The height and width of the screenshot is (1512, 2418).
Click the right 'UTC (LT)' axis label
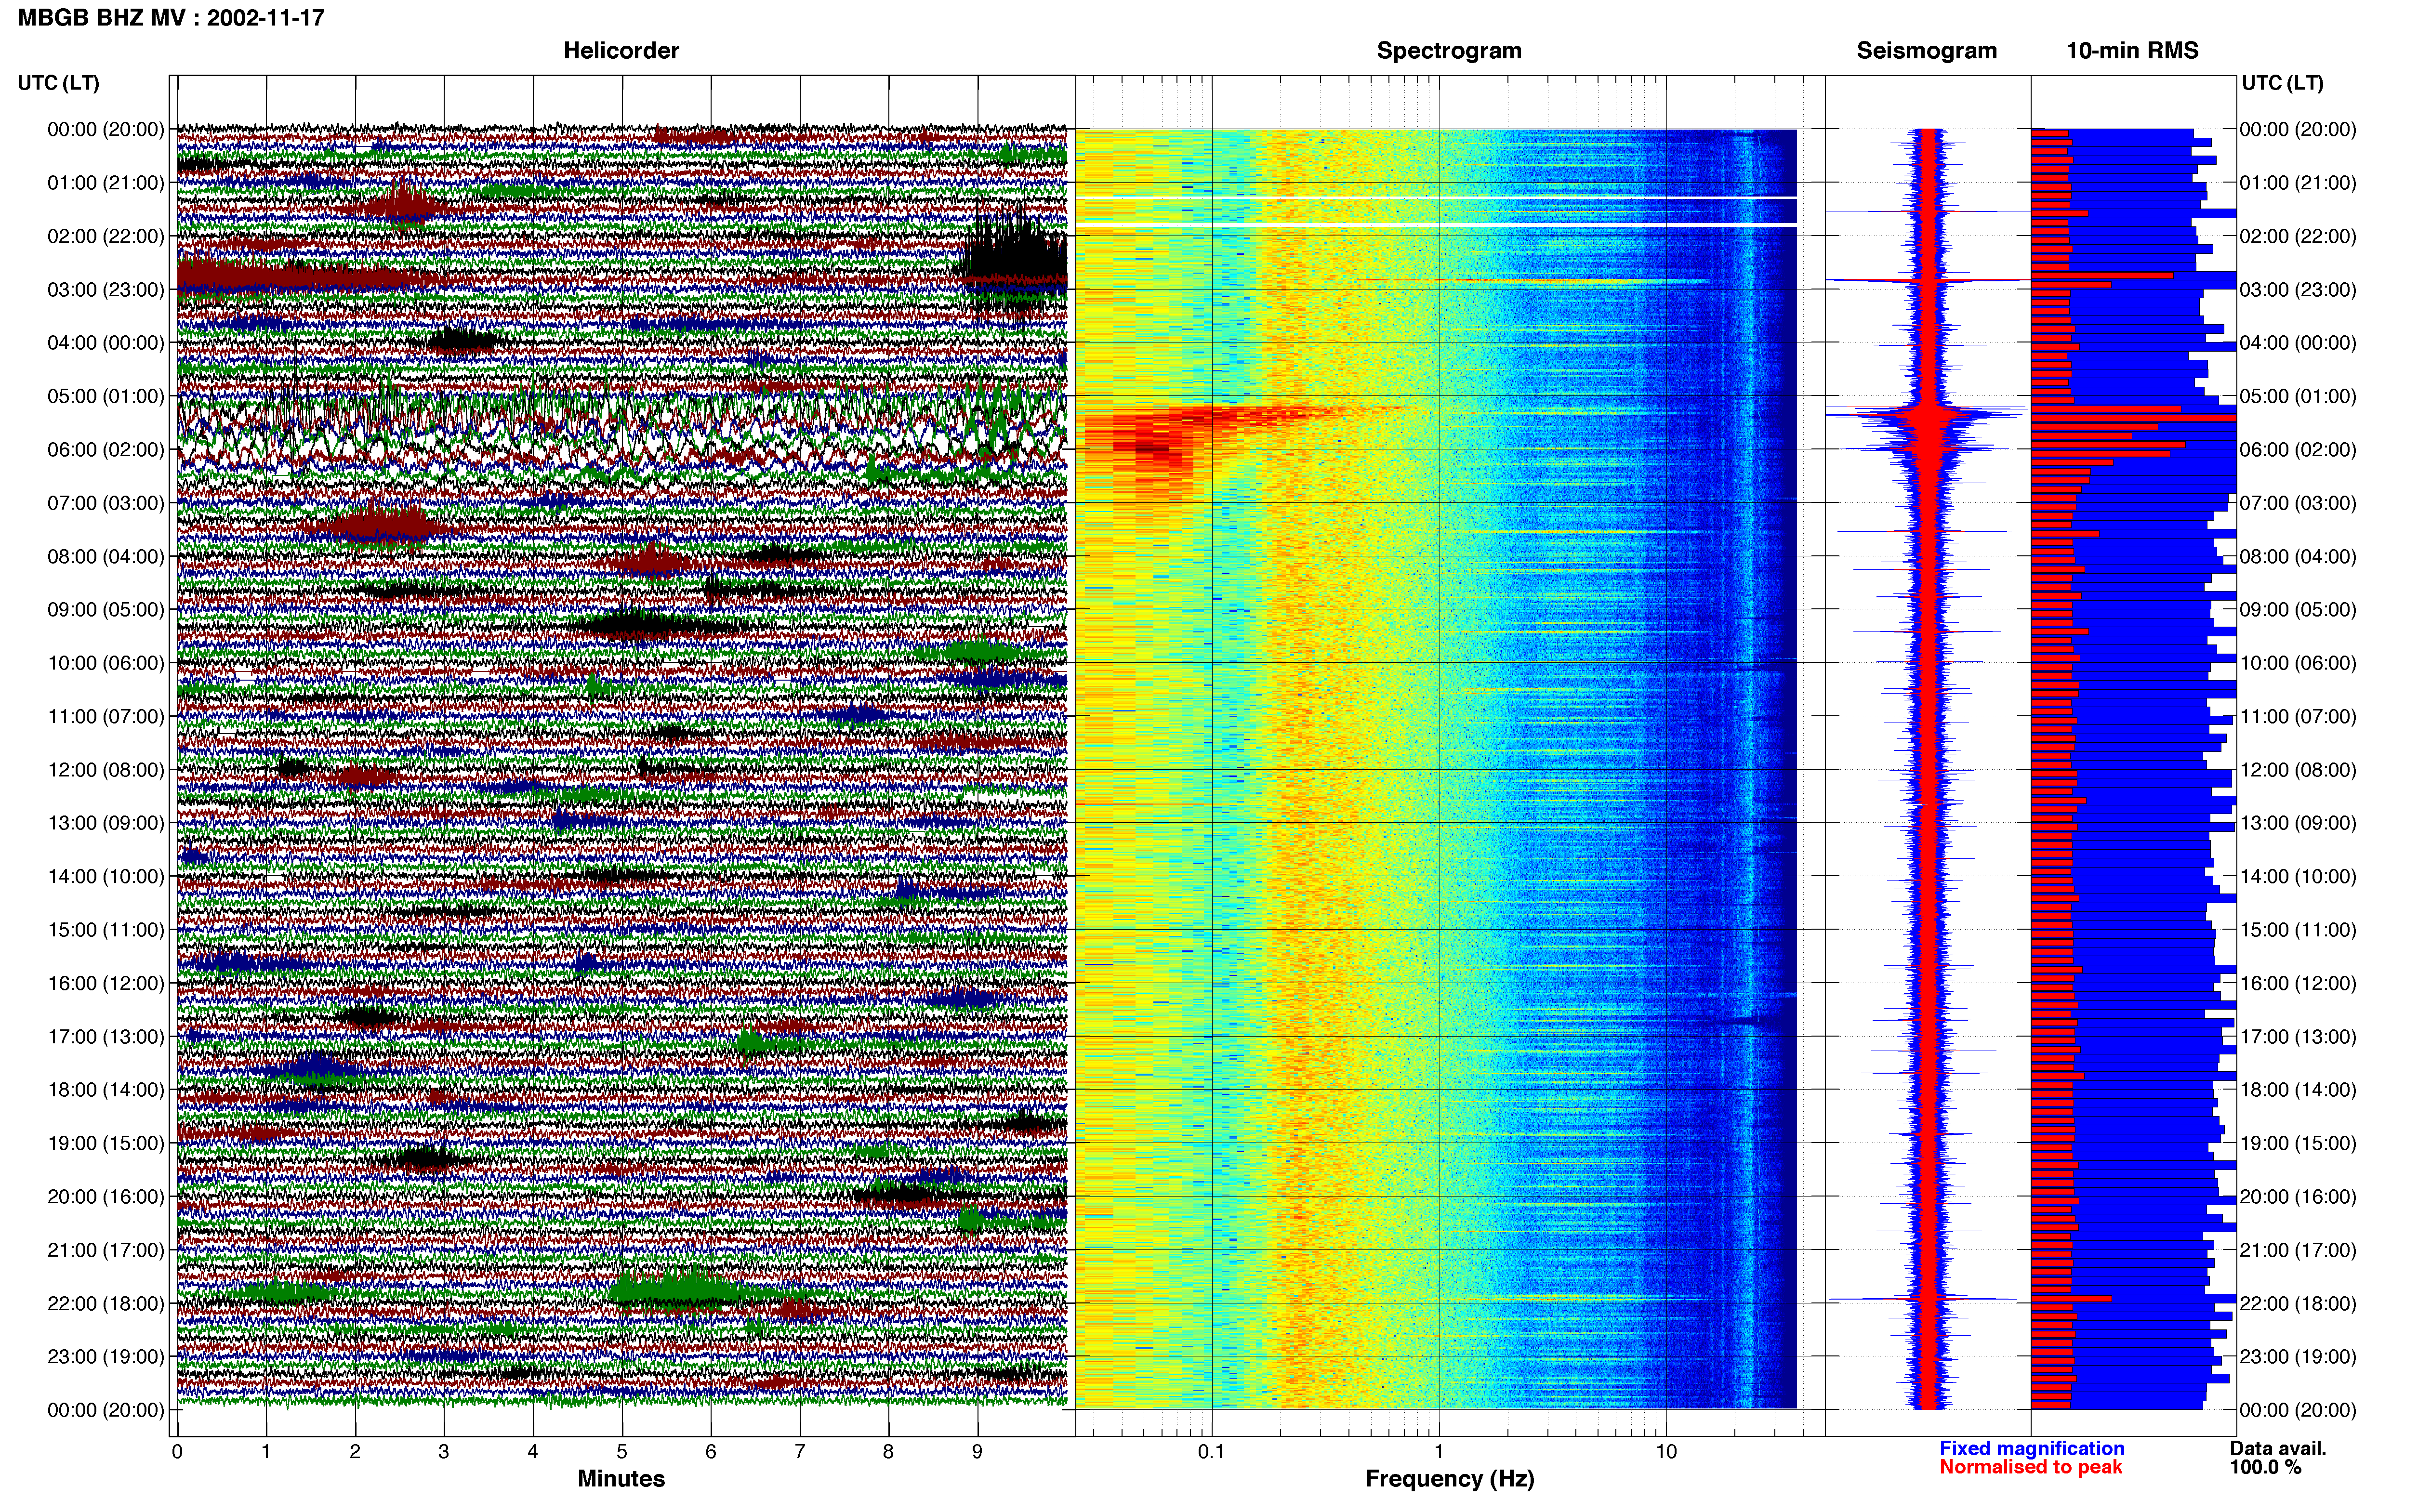click(x=2282, y=82)
